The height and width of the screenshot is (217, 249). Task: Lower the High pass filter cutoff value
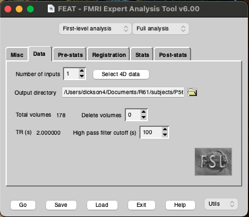(165, 135)
